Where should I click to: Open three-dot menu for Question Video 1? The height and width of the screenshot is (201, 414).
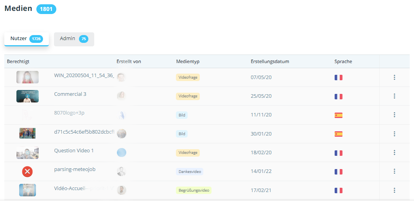click(394, 153)
